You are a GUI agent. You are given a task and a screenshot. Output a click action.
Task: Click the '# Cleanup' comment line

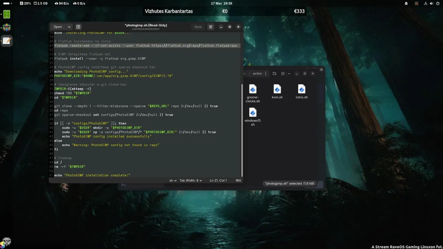click(63, 158)
